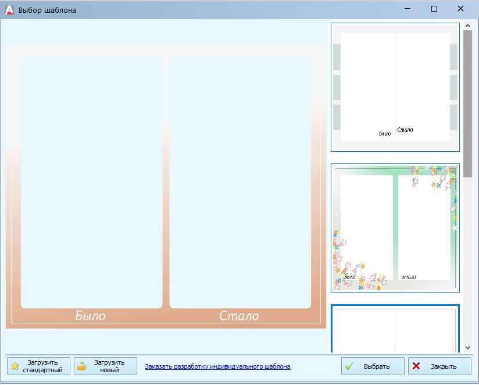Close the dialog using the Закрыть button
Screen dimensions: 479x385
439,366
